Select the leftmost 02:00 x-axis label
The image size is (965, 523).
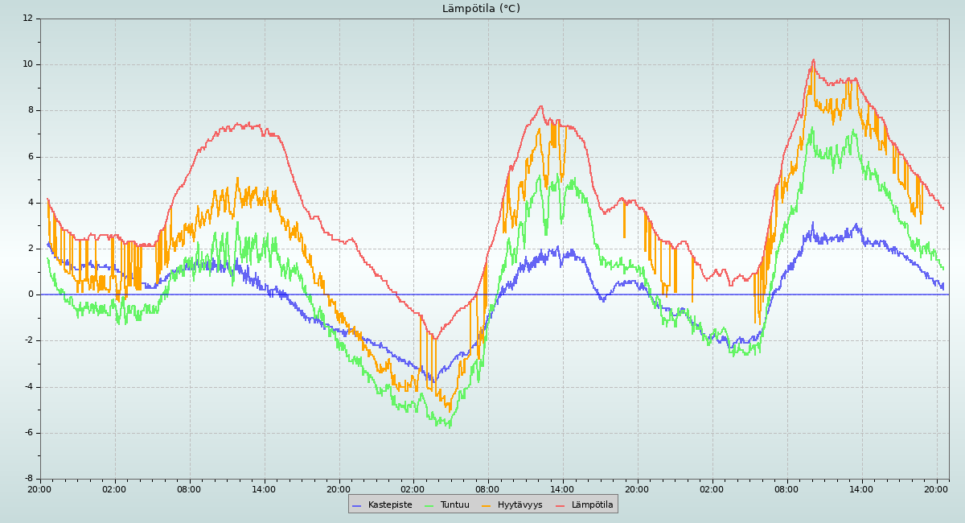coord(114,488)
